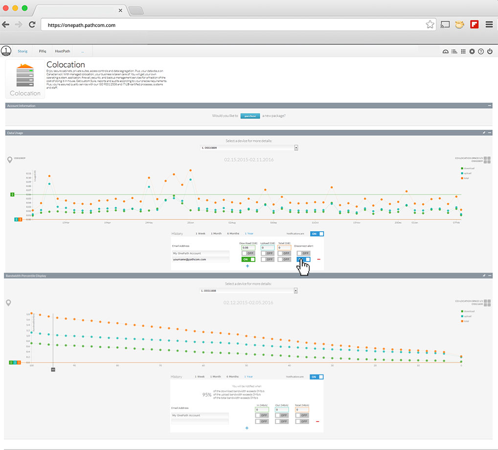Screen dimensions: 498x450
Task: Select 6 Months history in Bandwidth panel
Action: coord(232,377)
